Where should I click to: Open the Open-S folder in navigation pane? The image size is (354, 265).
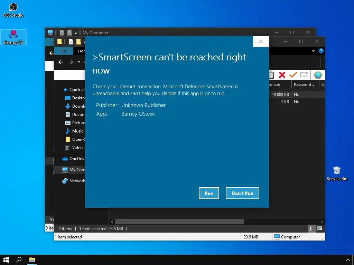tap(75, 139)
